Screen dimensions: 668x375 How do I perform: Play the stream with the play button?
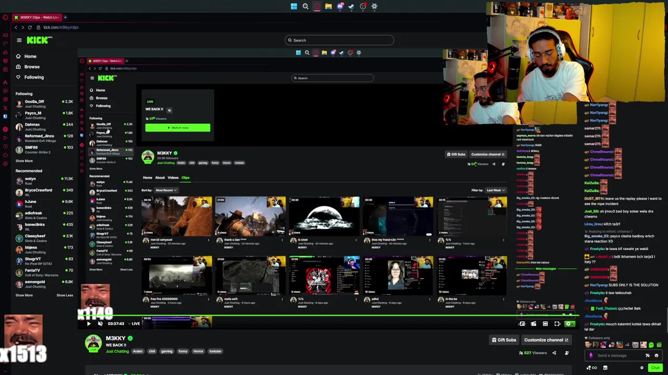[x=89, y=324]
